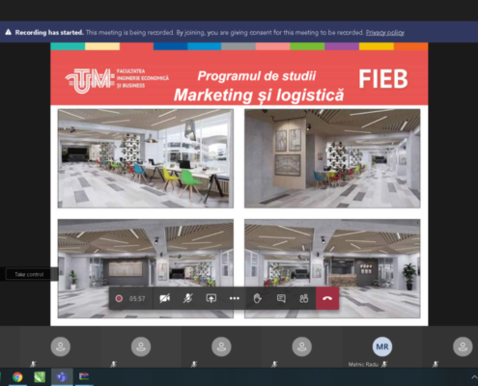Show the conversation chat panel
This screenshot has height=386, width=478.
(x=281, y=298)
